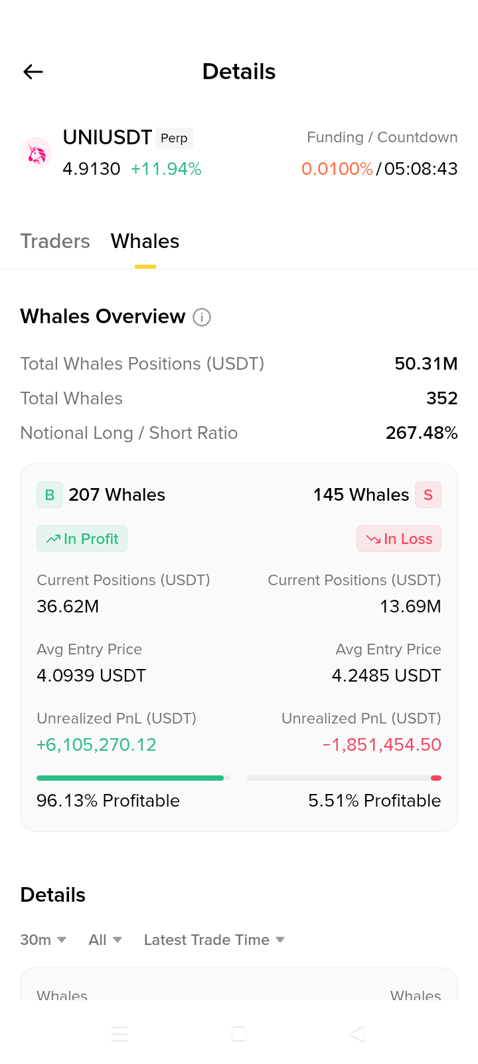Tap the Android recent apps menu icon
Image resolution: width=478 pixels, height=1064 pixels.
(x=119, y=1033)
